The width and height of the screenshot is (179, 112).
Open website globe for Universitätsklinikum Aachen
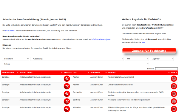pos(174,86)
